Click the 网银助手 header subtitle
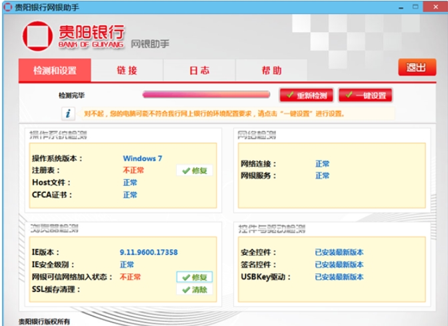This screenshot has width=448, height=326. pos(150,44)
